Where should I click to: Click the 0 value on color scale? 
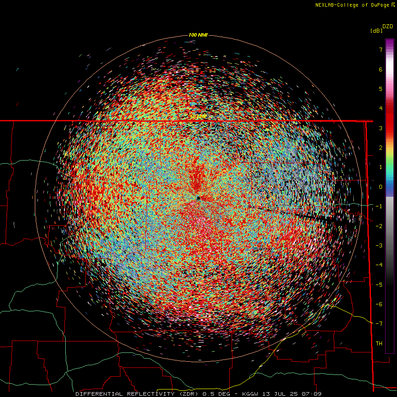point(381,187)
